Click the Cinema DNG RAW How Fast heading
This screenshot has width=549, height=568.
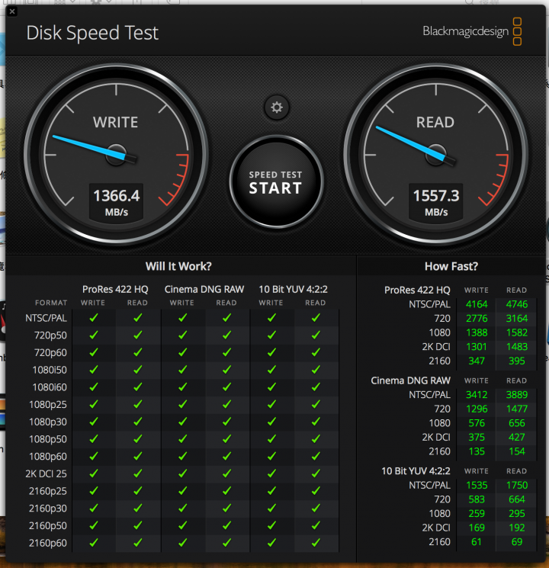[410, 380]
